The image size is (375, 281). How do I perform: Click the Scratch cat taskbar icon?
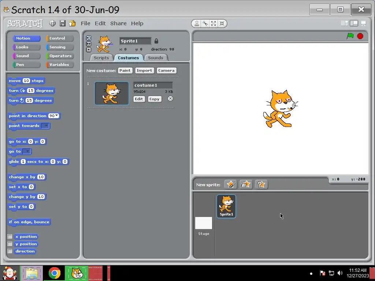(x=77, y=273)
